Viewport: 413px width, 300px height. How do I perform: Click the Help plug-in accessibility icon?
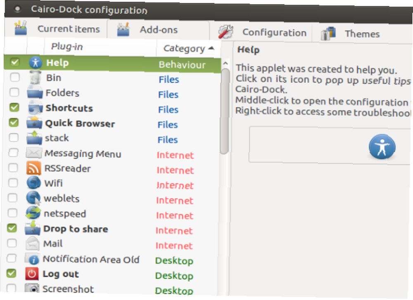click(35, 63)
